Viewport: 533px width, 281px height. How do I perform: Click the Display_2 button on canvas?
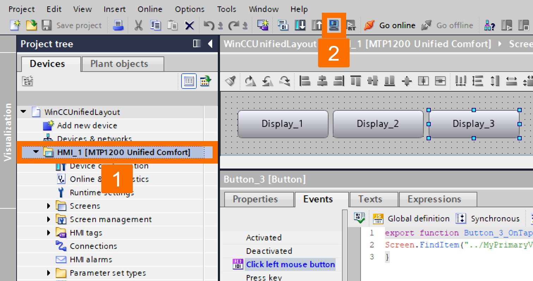[x=378, y=124]
